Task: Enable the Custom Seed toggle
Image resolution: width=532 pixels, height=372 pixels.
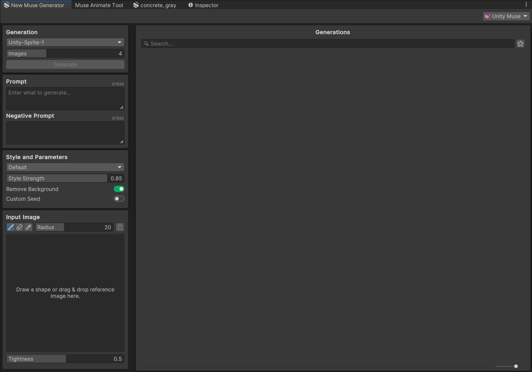Action: [119, 199]
